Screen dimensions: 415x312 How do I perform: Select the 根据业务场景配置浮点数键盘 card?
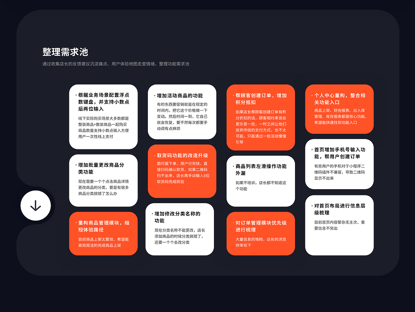(103, 116)
